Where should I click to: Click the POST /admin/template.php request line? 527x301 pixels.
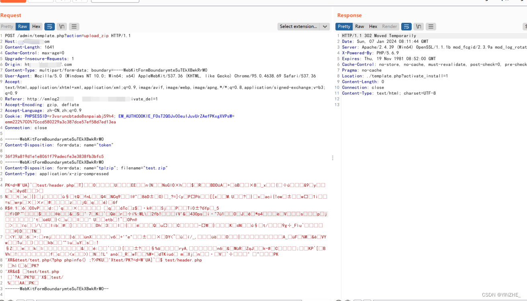point(68,36)
